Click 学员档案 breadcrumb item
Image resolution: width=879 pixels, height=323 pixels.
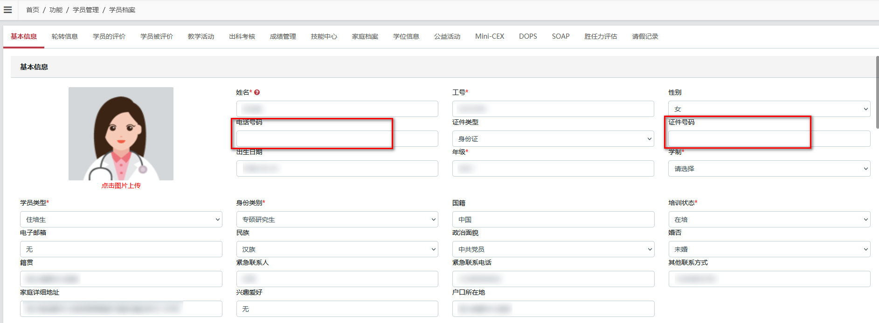[122, 10]
